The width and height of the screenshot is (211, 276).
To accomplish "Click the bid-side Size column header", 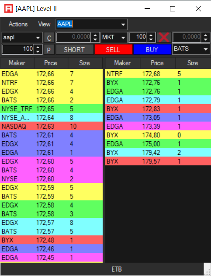I will (x=85, y=63).
